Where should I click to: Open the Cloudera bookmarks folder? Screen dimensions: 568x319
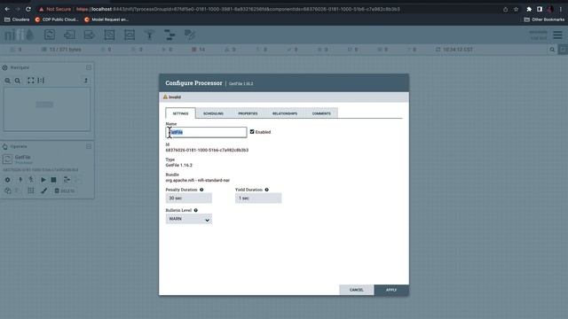[x=17, y=19]
